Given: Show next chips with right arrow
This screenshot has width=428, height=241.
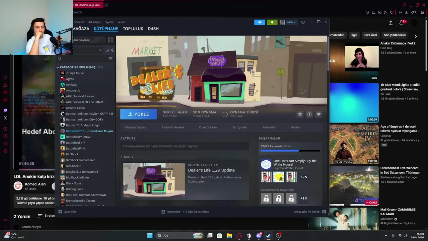Looking at the screenshot, I should tap(416, 36).
